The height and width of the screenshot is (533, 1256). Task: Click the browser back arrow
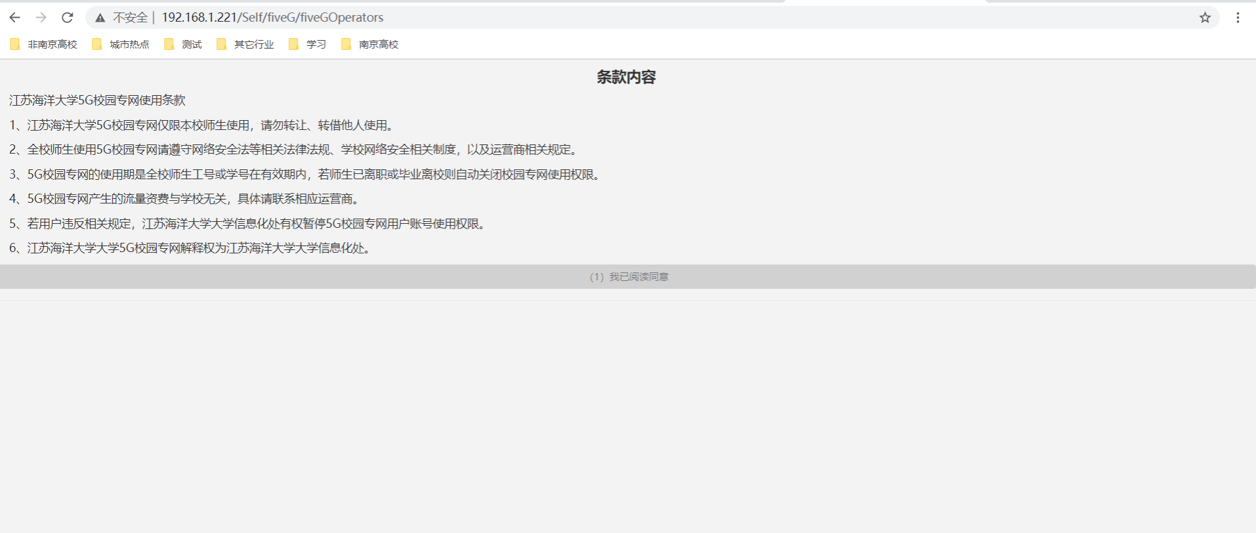point(14,18)
